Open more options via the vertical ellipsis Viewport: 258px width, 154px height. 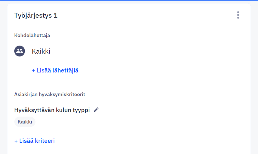click(238, 15)
